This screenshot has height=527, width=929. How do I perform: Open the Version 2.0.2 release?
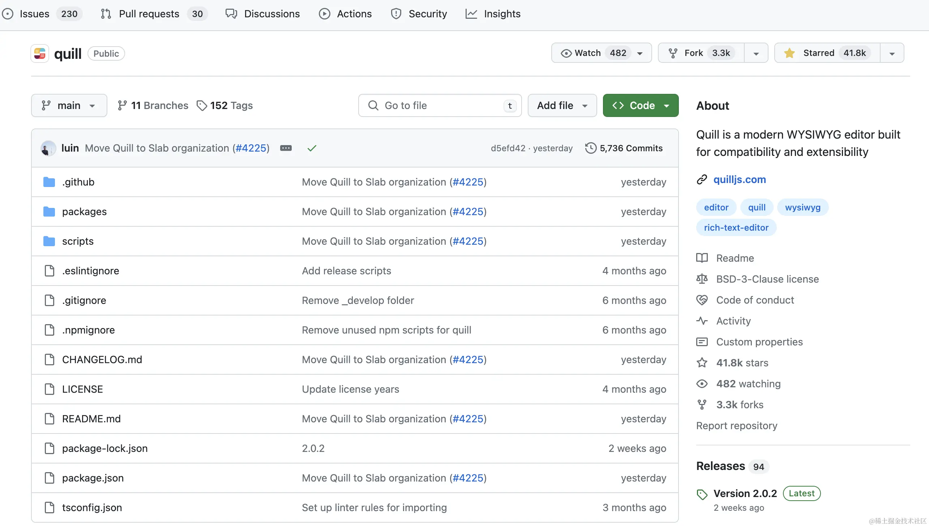pos(745,493)
